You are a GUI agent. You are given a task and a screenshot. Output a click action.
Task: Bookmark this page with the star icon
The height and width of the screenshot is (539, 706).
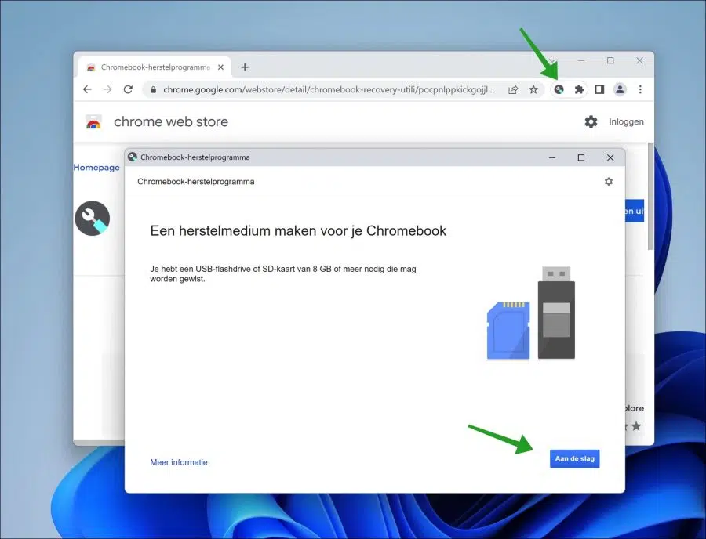[x=533, y=89]
